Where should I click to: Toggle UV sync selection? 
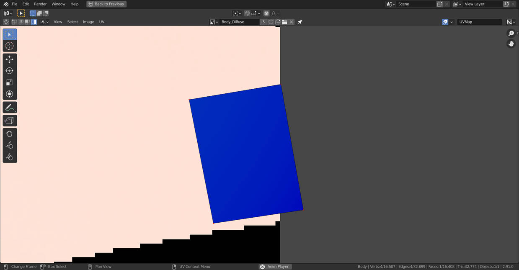pyautogui.click(x=6, y=22)
